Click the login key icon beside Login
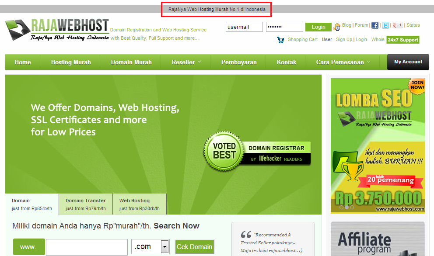 point(336,27)
